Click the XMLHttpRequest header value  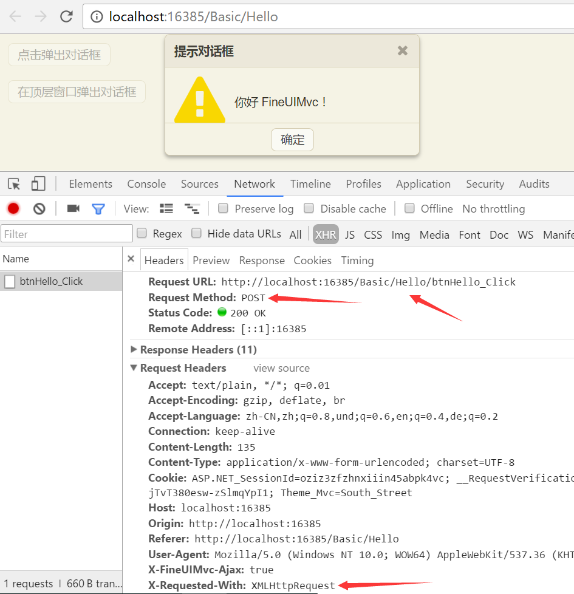[x=293, y=585]
